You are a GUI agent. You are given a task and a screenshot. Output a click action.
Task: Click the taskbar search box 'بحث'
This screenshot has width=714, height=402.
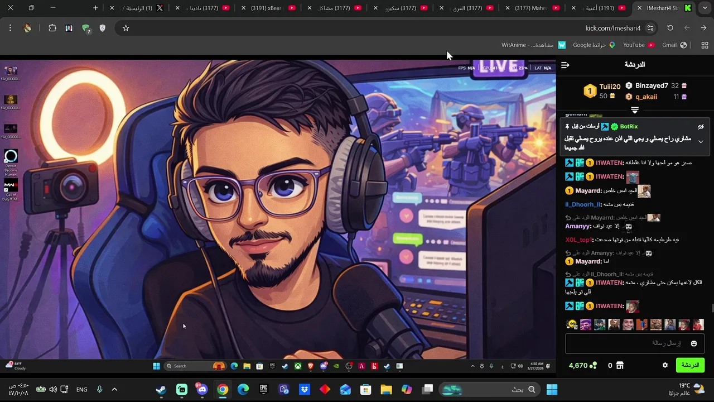click(489, 389)
